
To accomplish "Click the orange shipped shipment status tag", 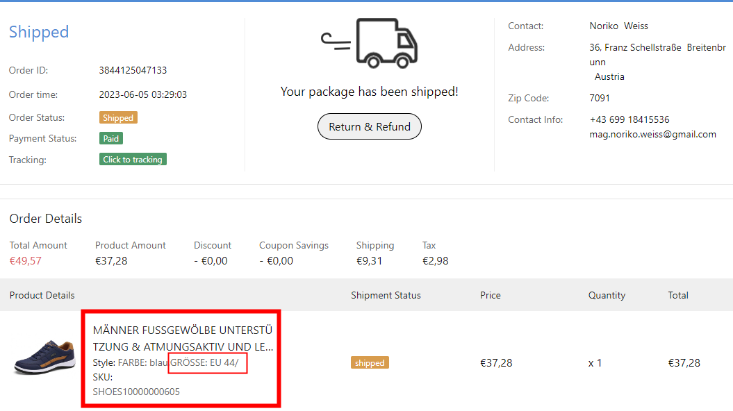I will (370, 363).
